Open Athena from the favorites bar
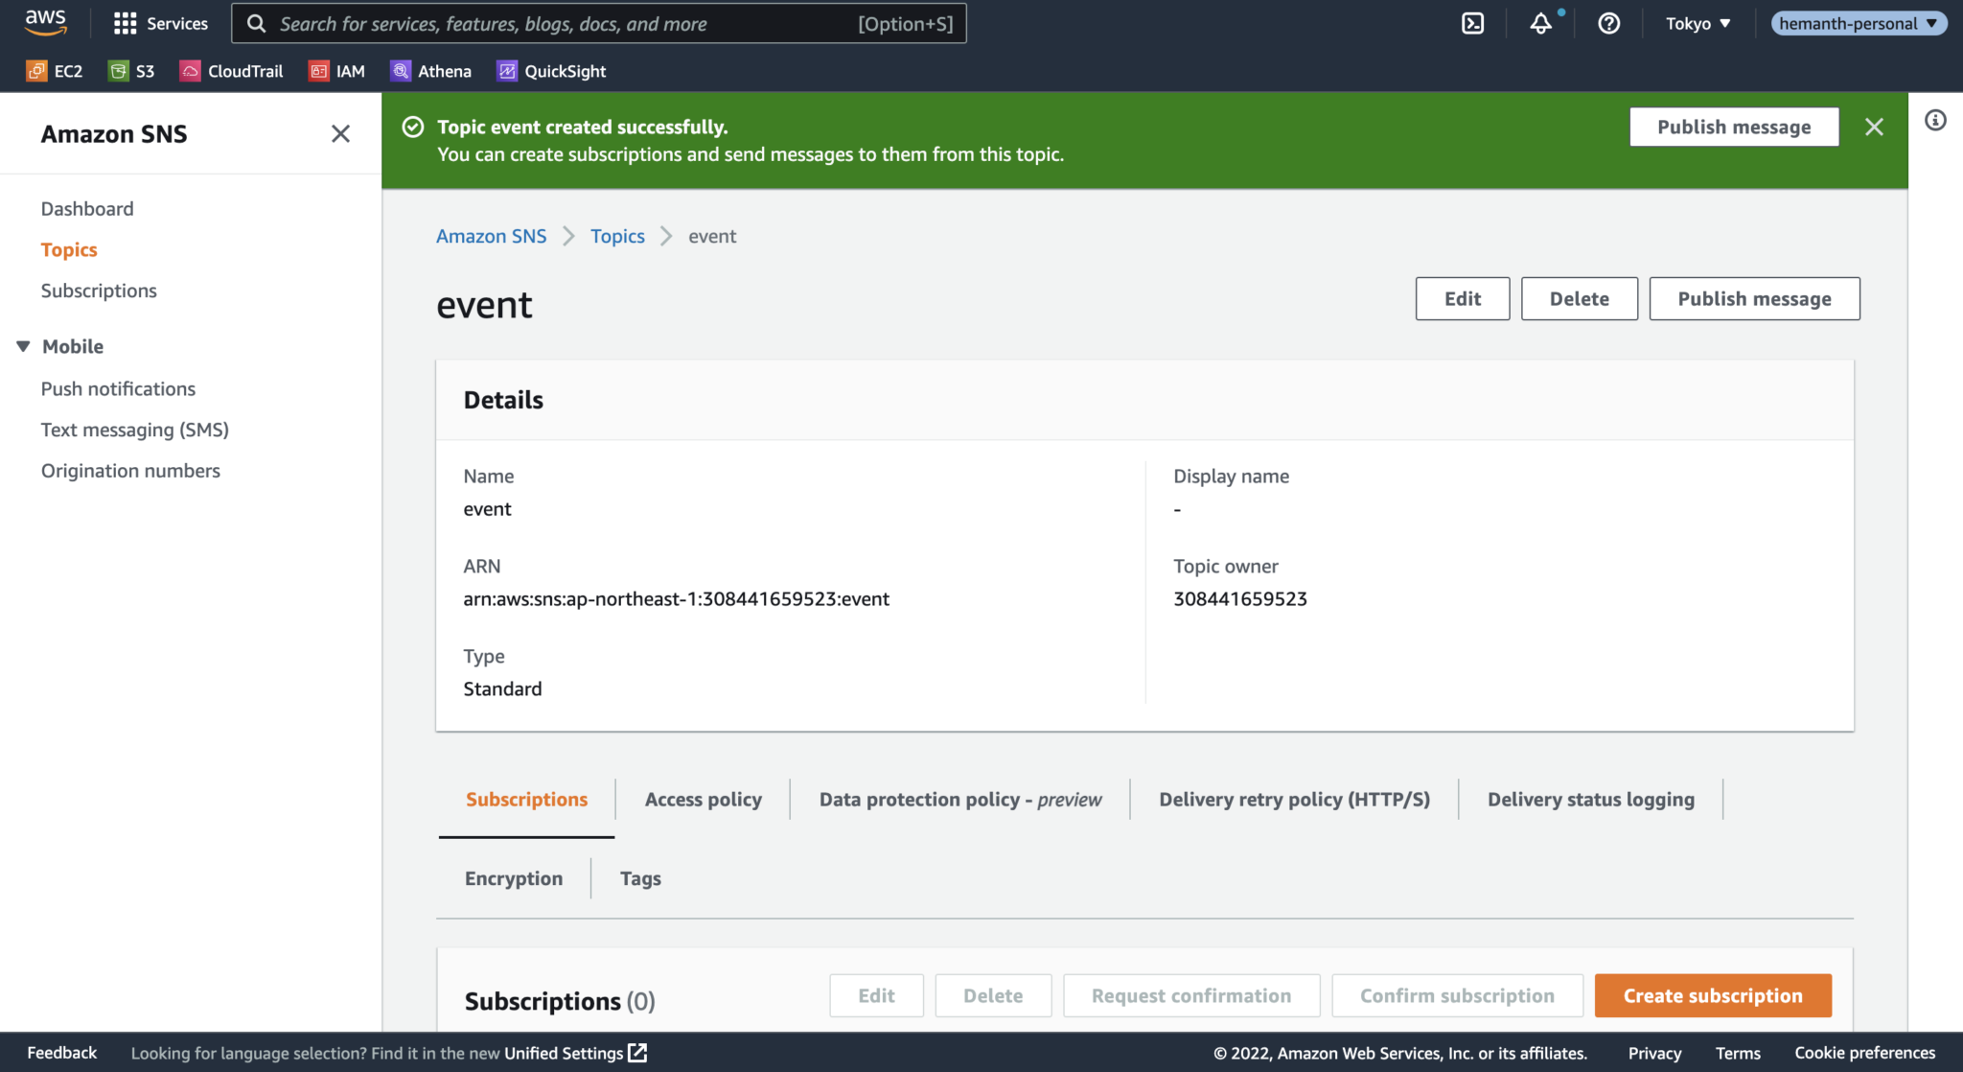This screenshot has width=1963, height=1072. (431, 70)
